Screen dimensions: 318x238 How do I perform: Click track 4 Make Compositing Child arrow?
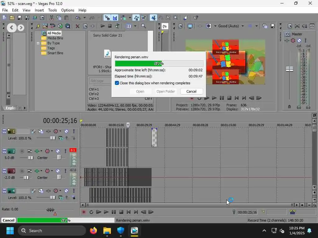point(74,197)
